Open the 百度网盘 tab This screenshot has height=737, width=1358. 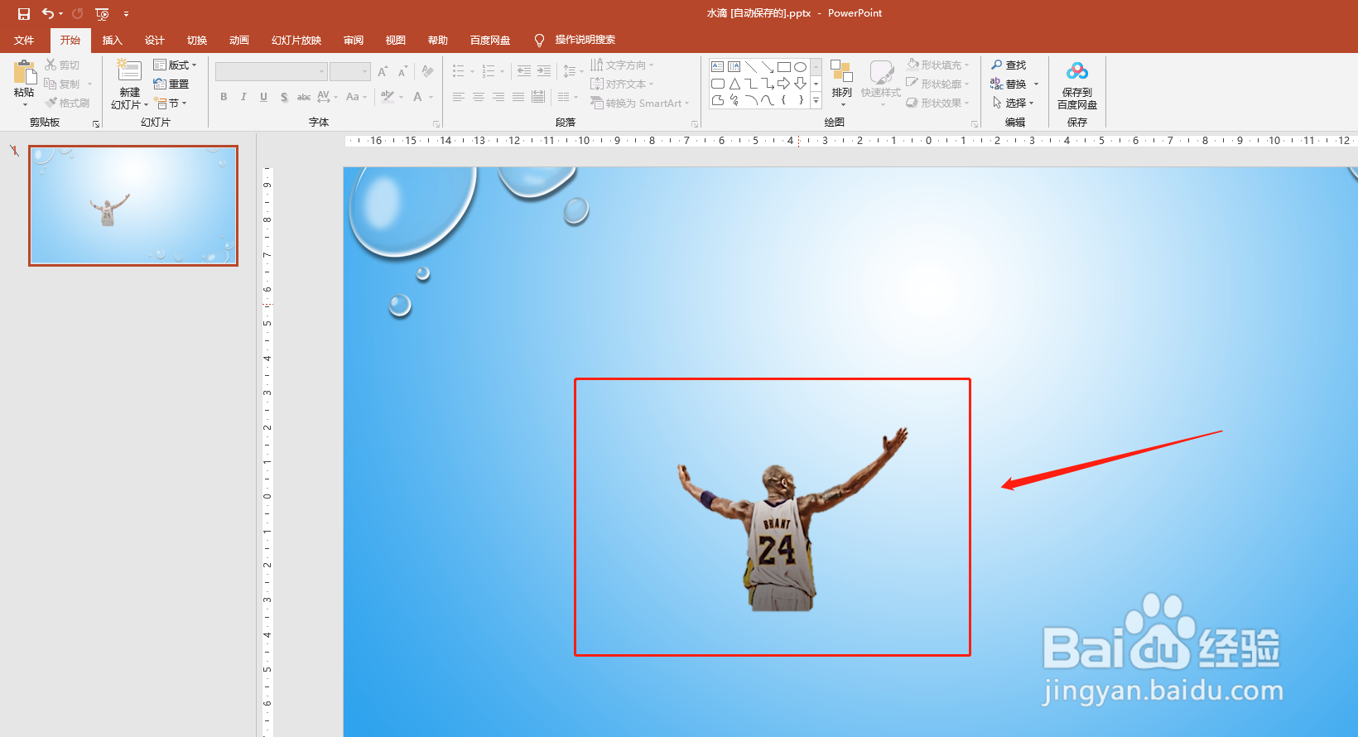pyautogui.click(x=490, y=40)
